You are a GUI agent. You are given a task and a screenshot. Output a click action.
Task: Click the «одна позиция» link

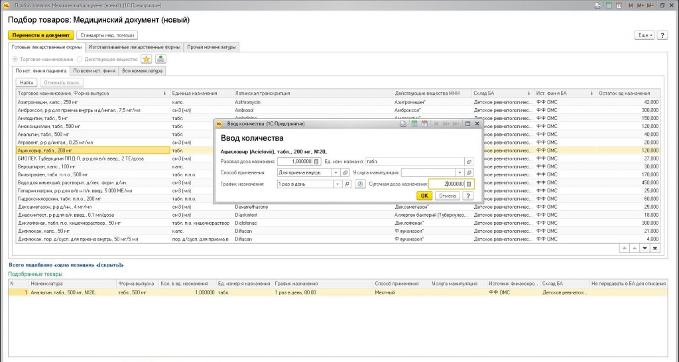pos(76,265)
